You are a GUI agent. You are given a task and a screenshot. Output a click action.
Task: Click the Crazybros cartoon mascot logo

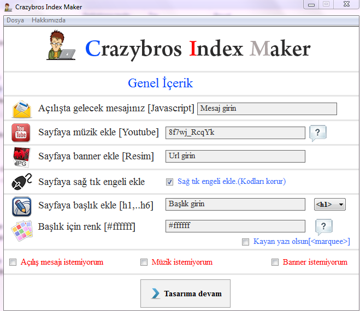61,45
